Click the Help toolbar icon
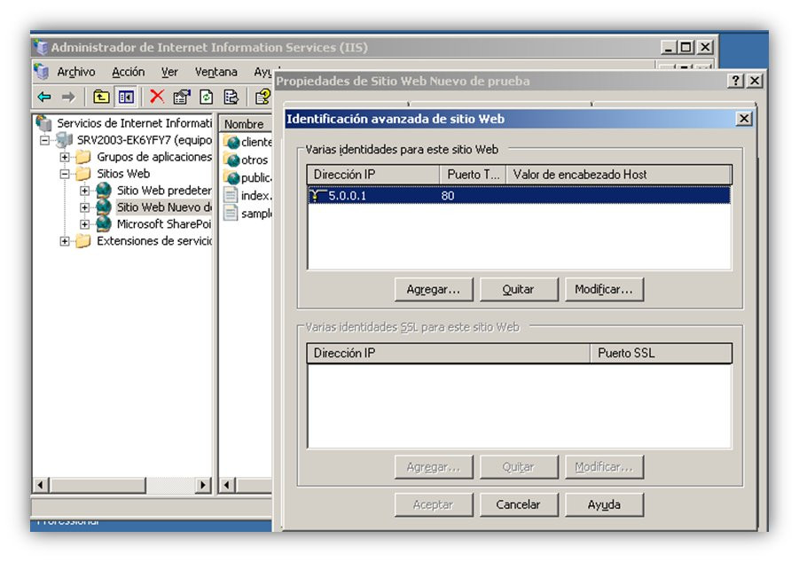Viewport: 799px width, 562px height. click(263, 97)
